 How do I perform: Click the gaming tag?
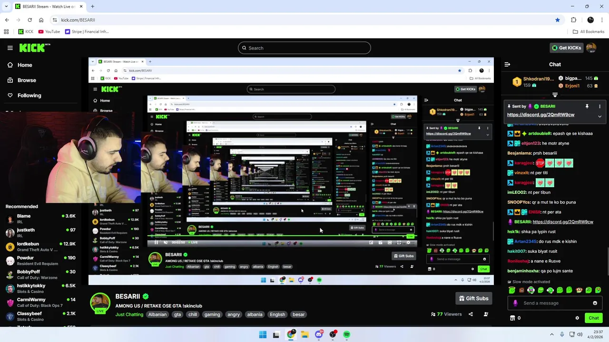coord(212,314)
